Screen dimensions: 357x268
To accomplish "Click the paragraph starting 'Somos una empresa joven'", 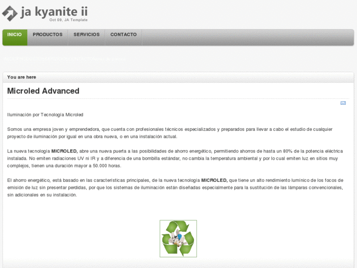I will (170, 133).
